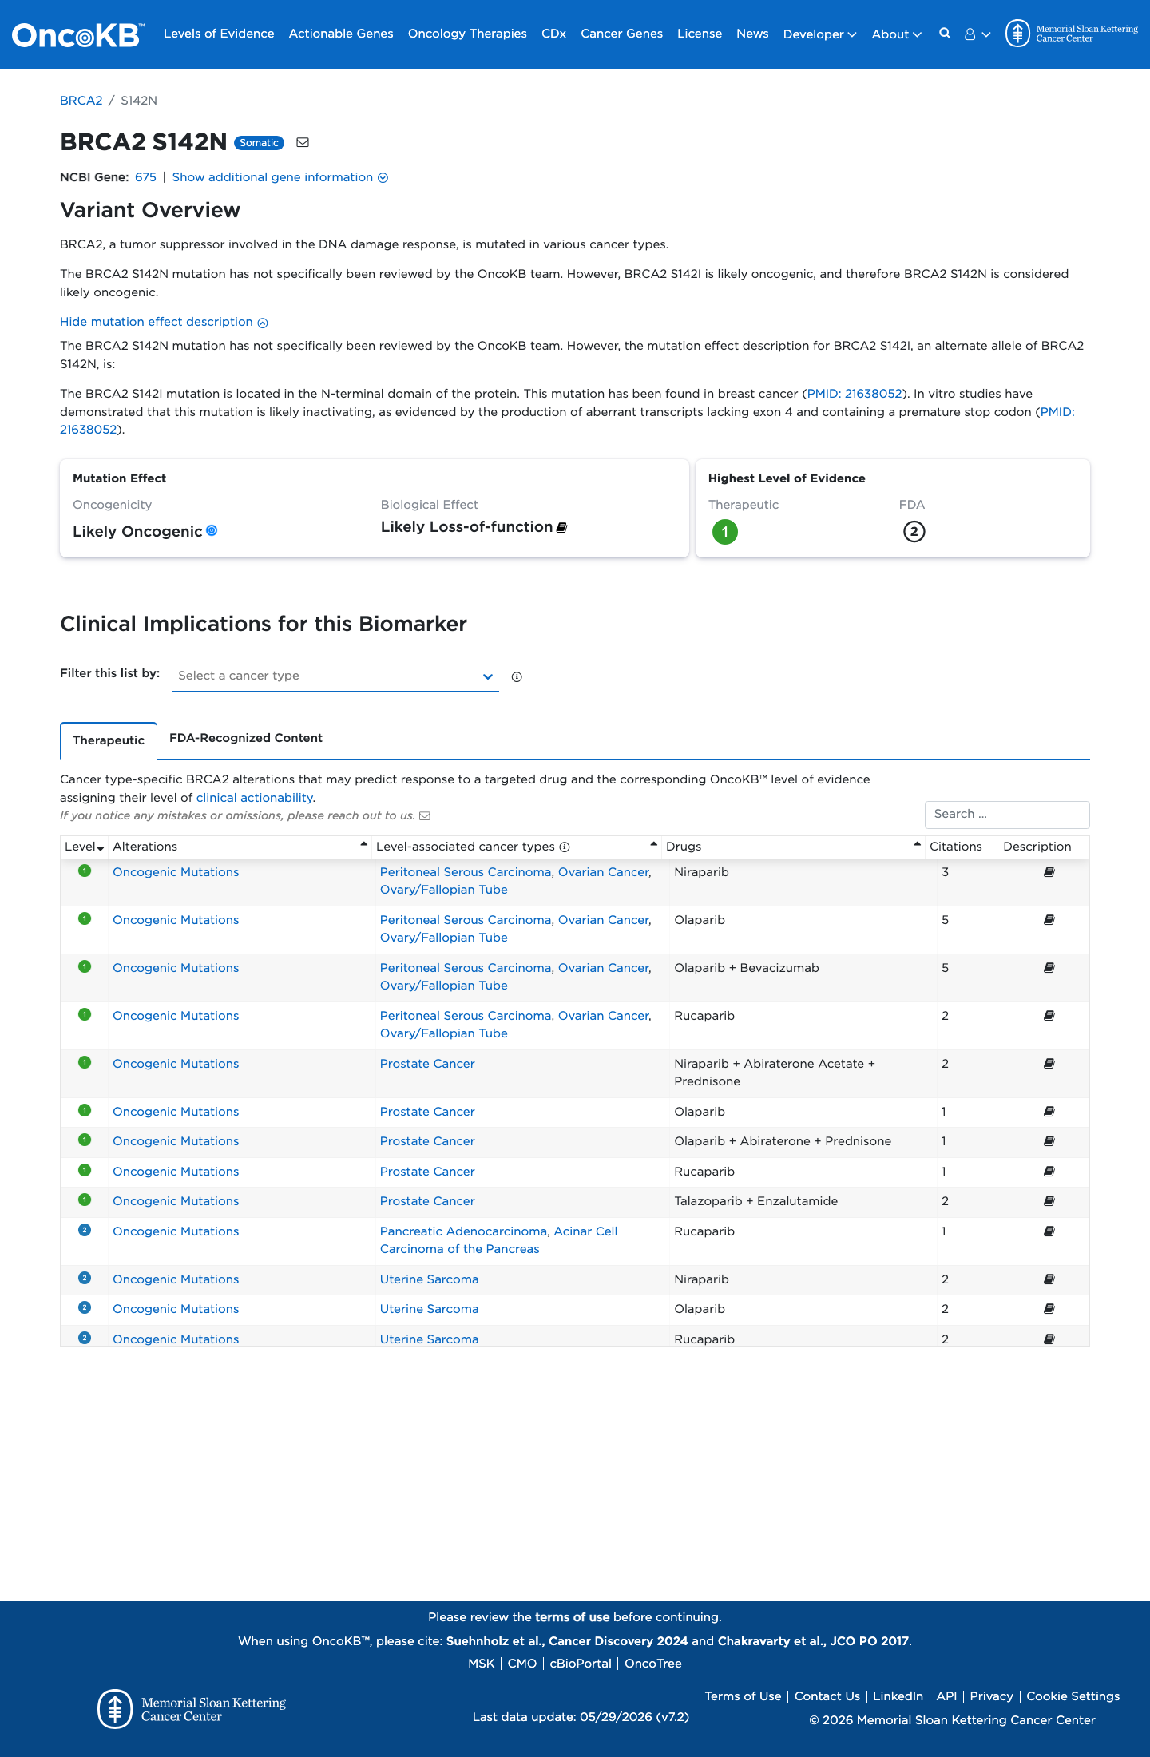Screen dimensions: 1150x1757
Task: Go to Actionable Genes page
Action: point(341,34)
